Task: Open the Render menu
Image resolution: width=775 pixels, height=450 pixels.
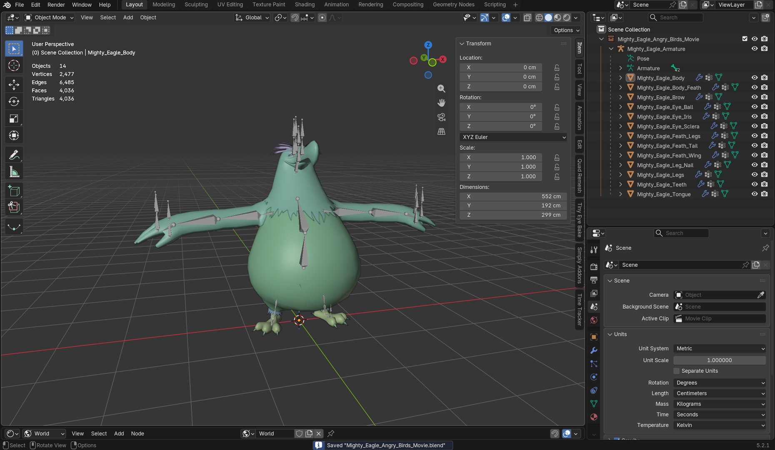Action: tap(56, 5)
